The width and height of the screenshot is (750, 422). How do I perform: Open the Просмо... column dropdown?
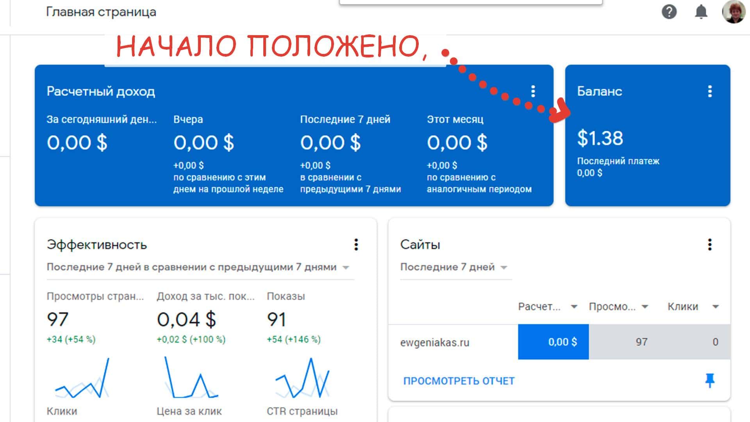pos(645,307)
